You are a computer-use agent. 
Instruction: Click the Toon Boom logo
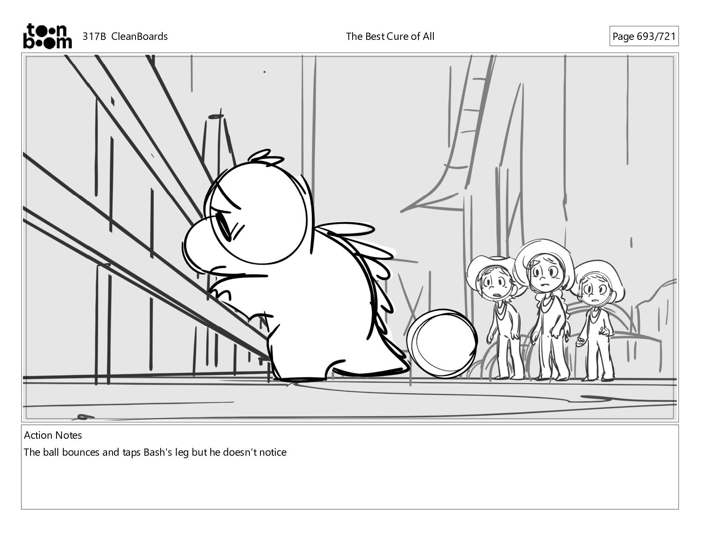(47, 36)
